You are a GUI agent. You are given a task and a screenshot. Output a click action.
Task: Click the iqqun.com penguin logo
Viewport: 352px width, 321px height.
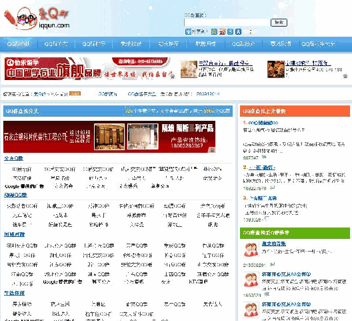37,19
